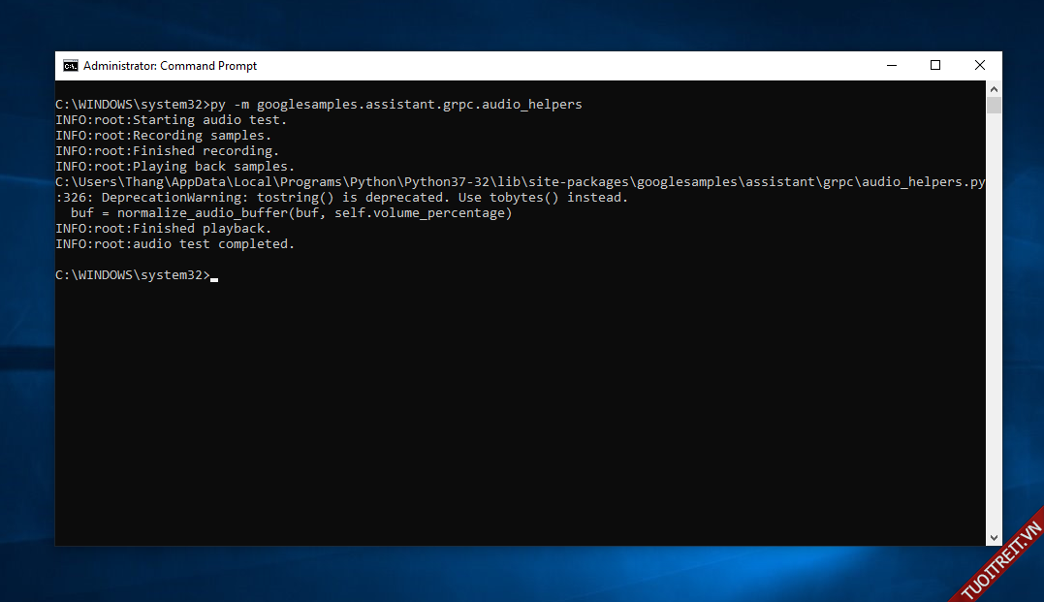Click the 'Starting audio test.' output line
This screenshot has height=602, width=1044.
click(172, 120)
